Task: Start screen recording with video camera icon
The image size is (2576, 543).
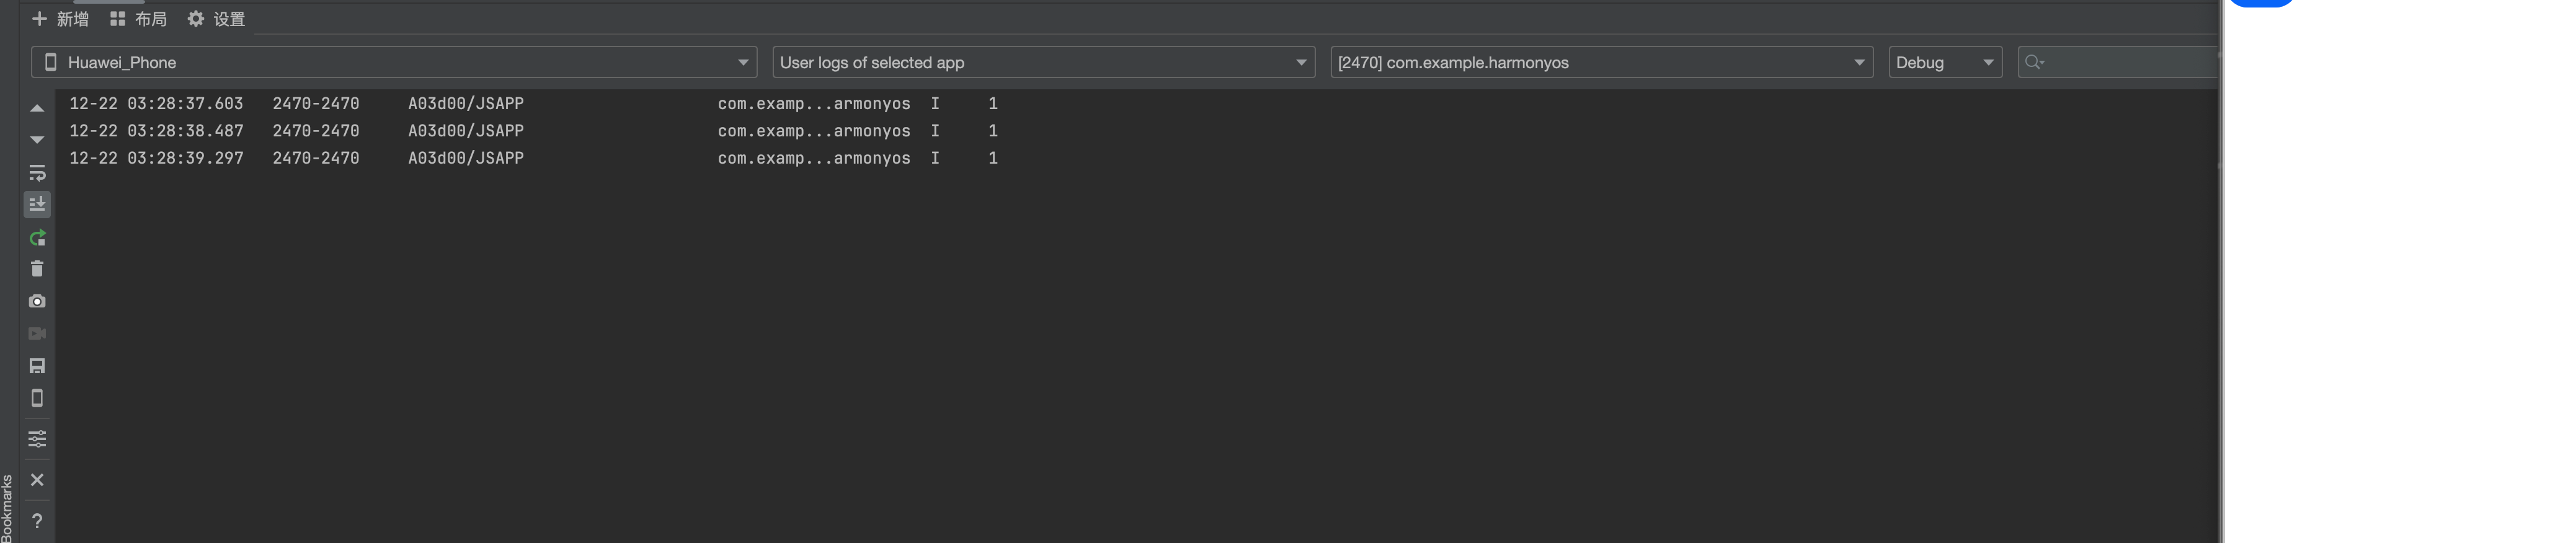Action: pos(37,334)
